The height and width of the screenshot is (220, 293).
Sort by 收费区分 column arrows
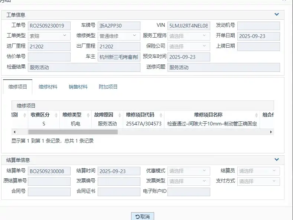(x=56, y=115)
